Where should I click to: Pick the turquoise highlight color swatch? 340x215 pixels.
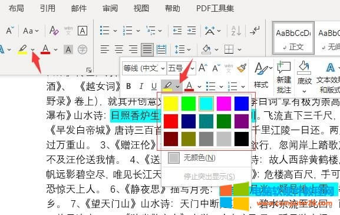(206, 104)
